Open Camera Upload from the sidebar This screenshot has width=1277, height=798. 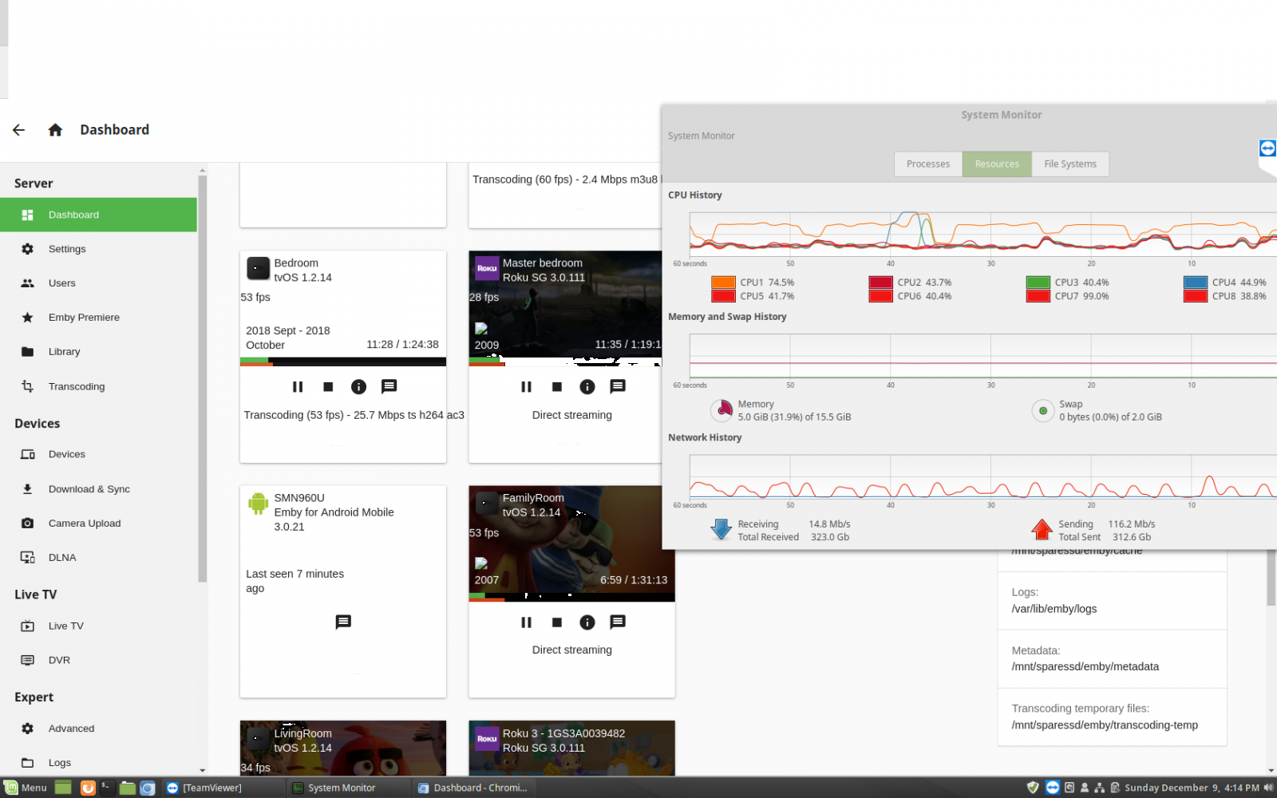point(27,523)
